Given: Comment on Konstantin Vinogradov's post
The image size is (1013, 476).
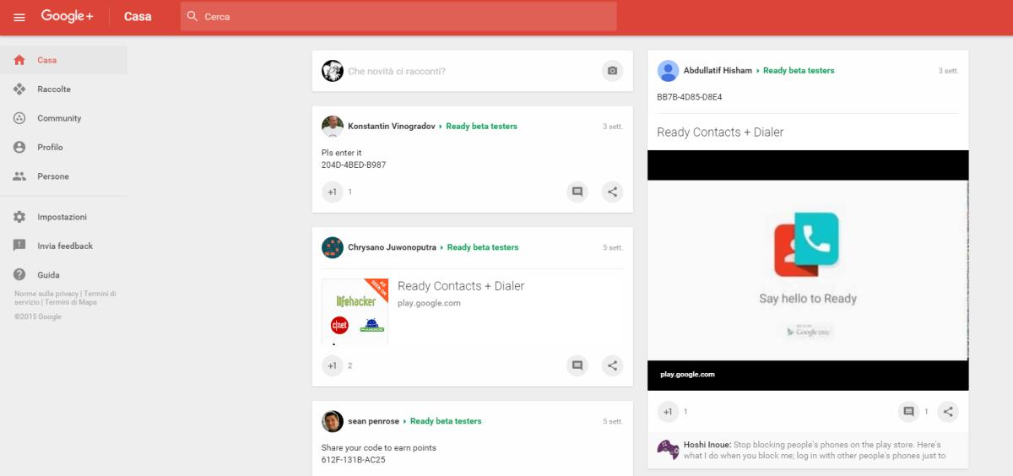Looking at the screenshot, I should [577, 192].
